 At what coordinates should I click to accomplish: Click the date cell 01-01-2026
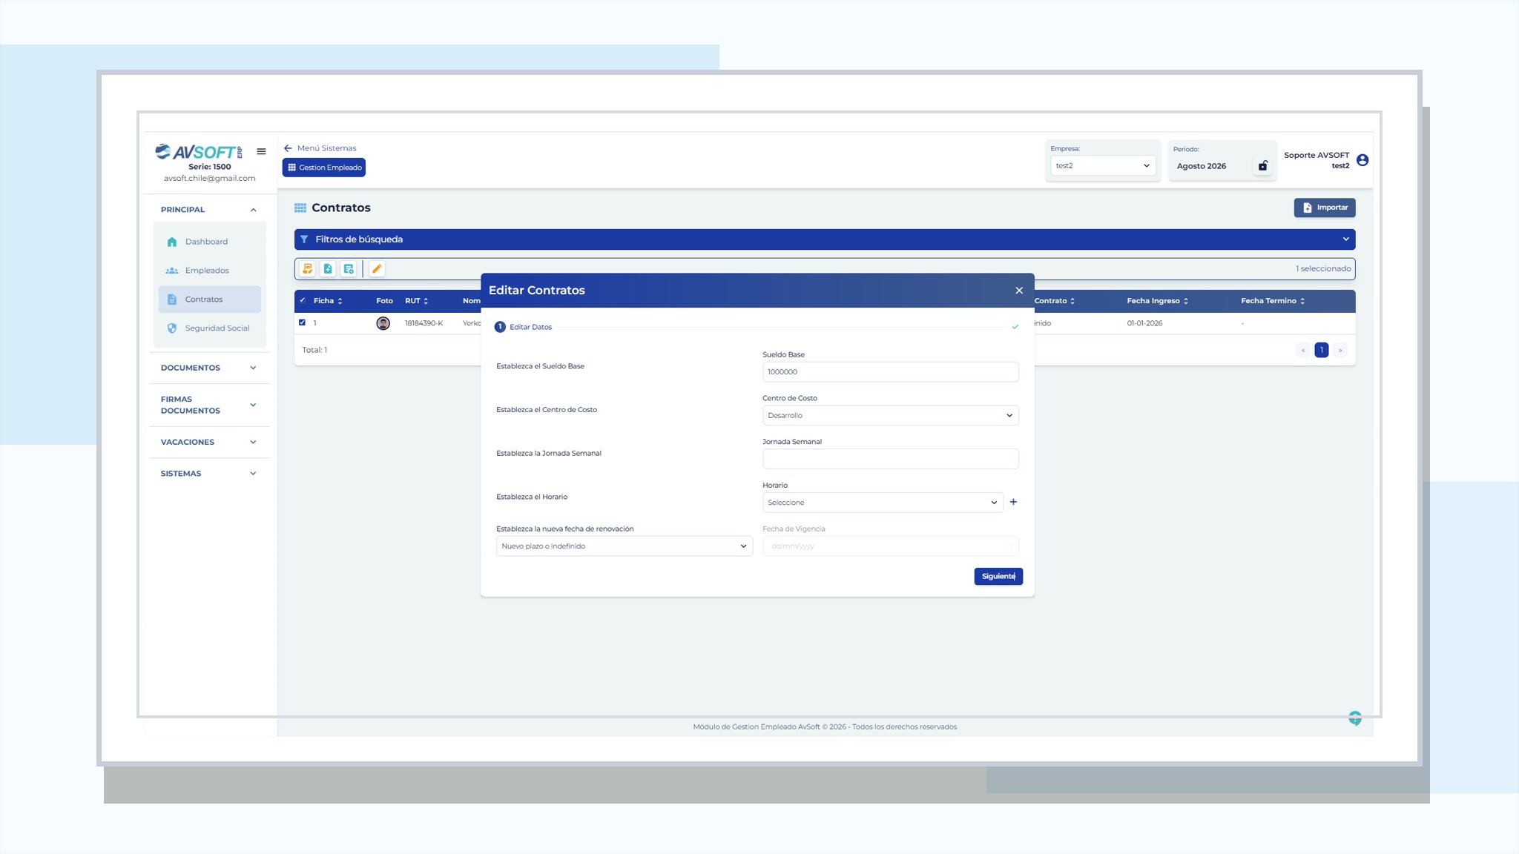pyautogui.click(x=1144, y=323)
